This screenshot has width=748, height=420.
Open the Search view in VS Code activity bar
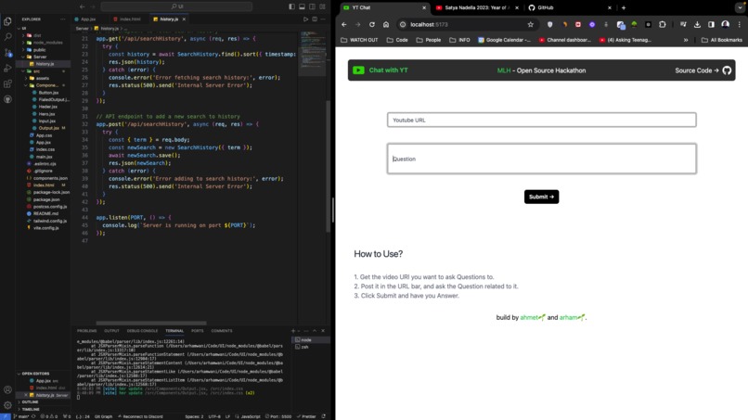pos(7,37)
